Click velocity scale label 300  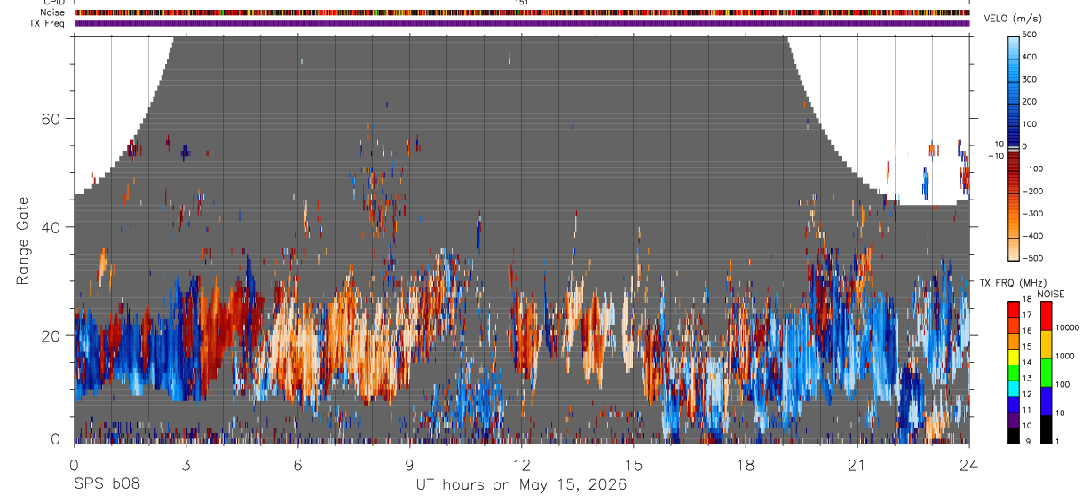(1030, 79)
